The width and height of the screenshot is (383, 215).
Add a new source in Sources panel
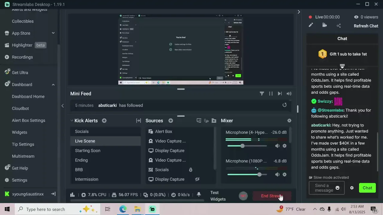coord(171,121)
